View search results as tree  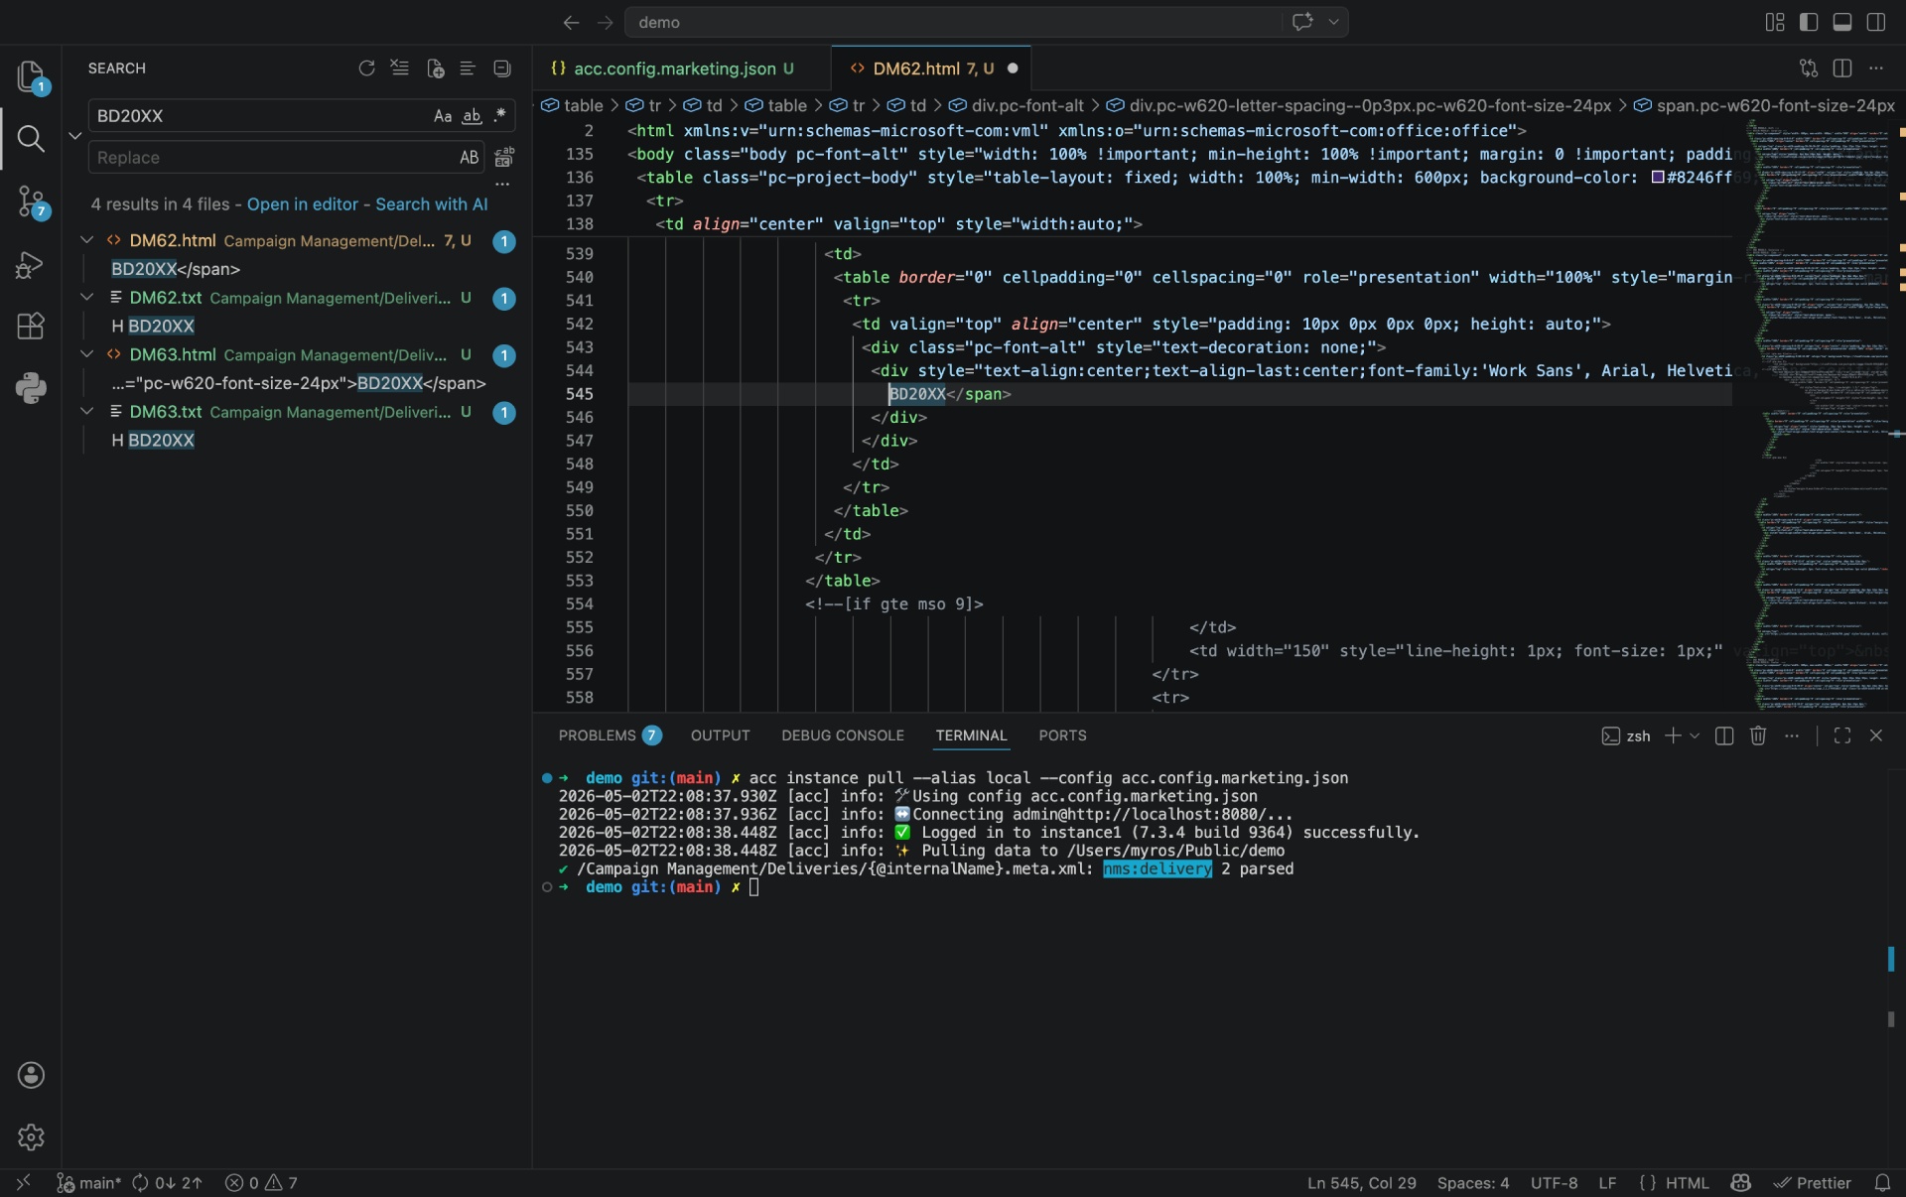point(468,68)
